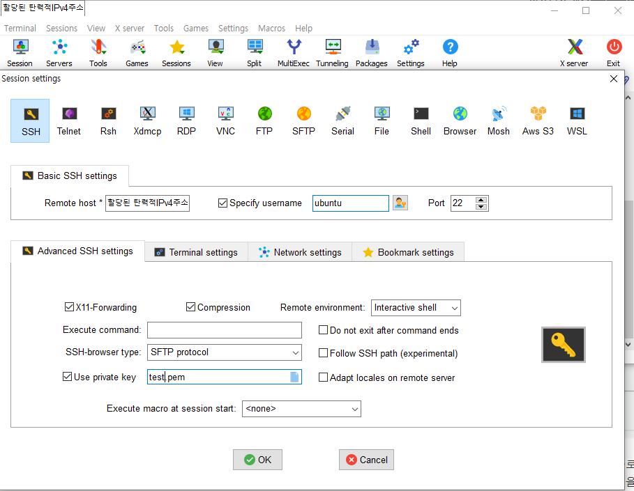The image size is (634, 491).
Task: Toggle the X server toolbar icon
Action: click(574, 53)
